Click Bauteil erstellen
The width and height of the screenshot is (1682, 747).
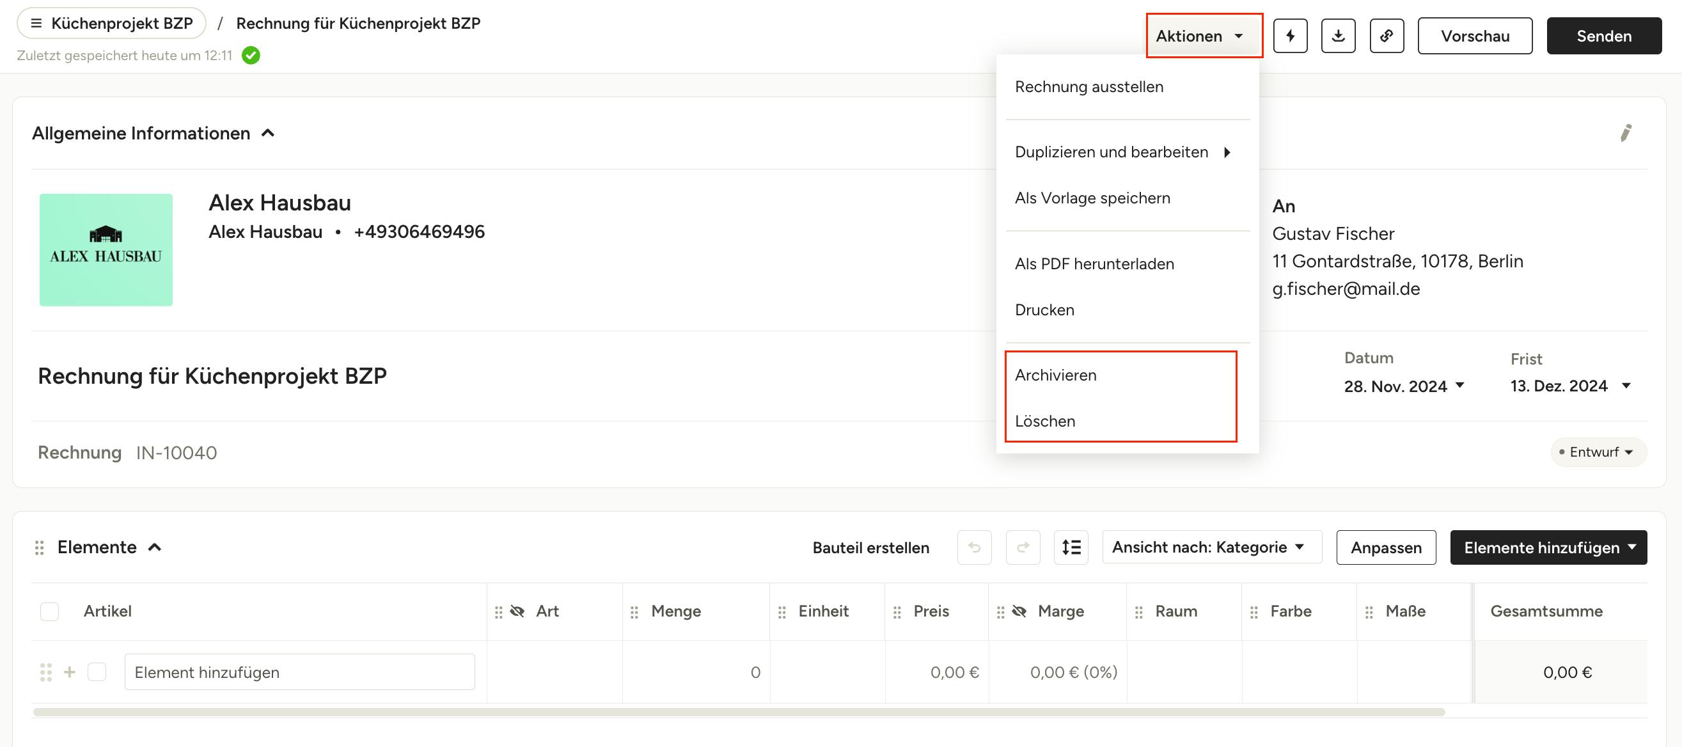click(870, 548)
